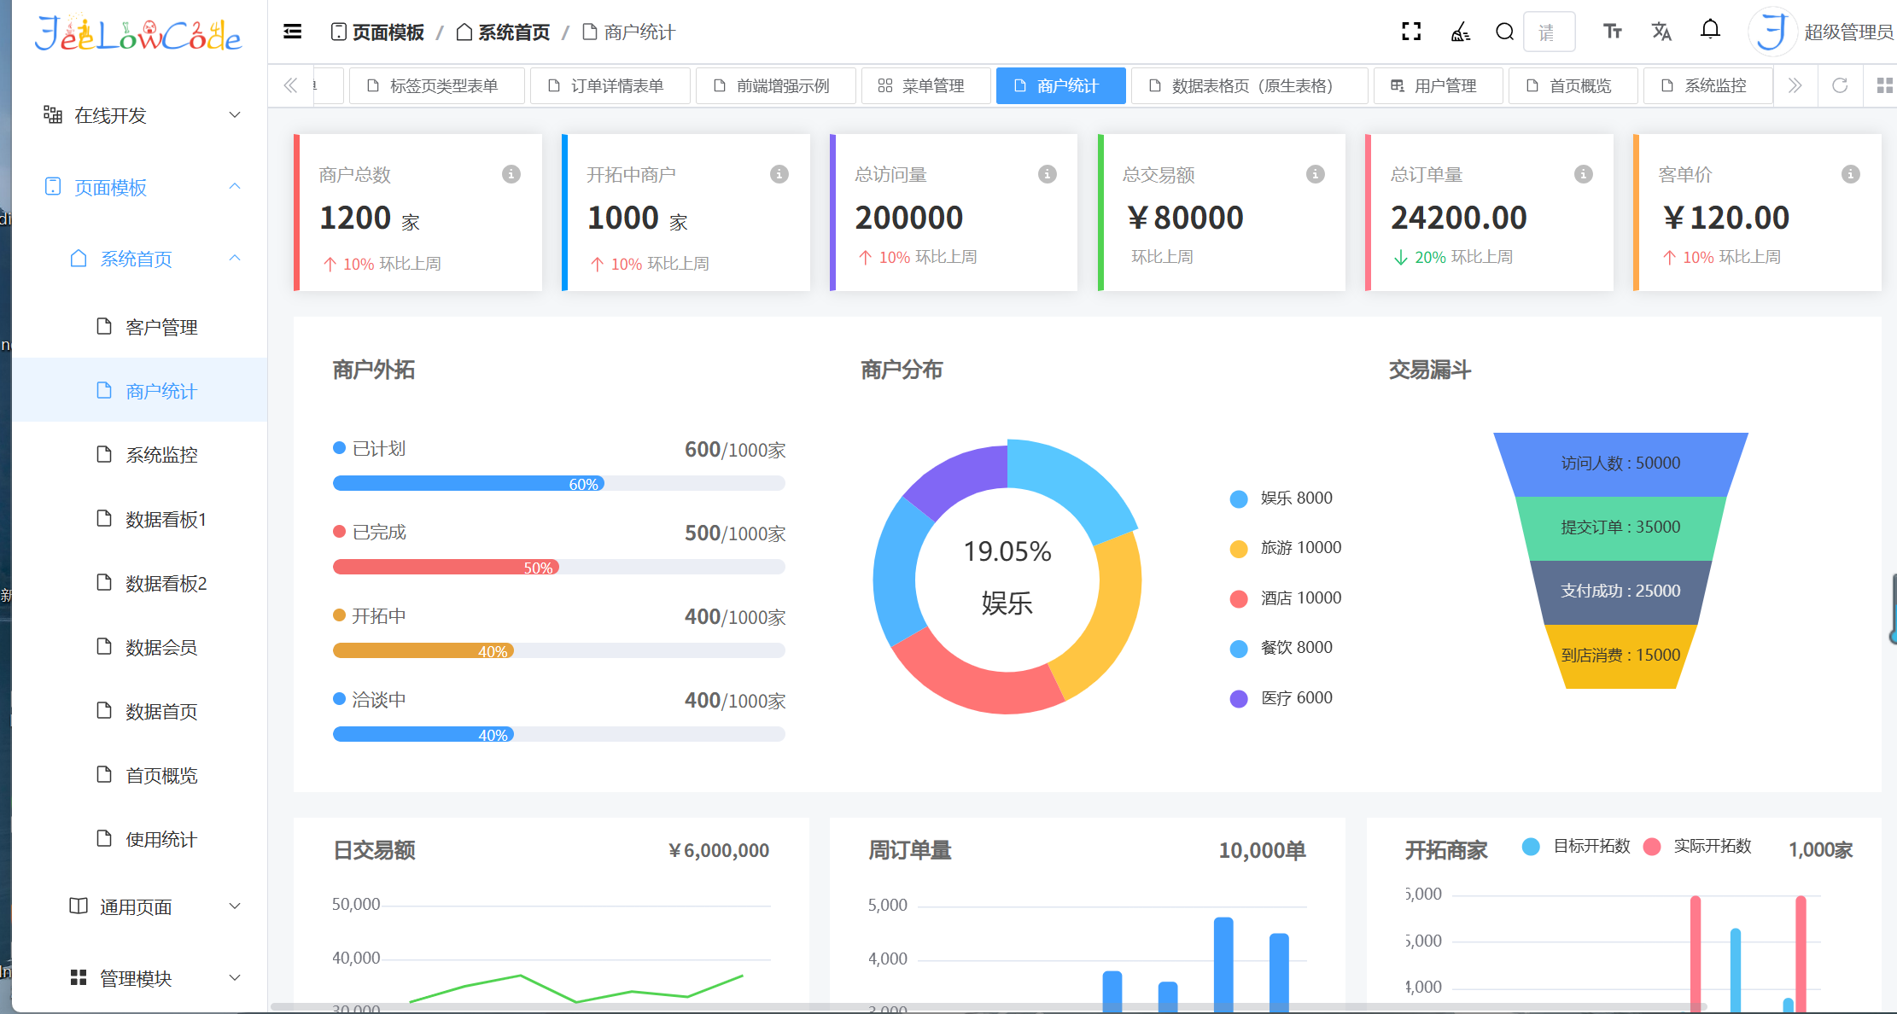Toggle 酒店 10000 legend item

1286,598
